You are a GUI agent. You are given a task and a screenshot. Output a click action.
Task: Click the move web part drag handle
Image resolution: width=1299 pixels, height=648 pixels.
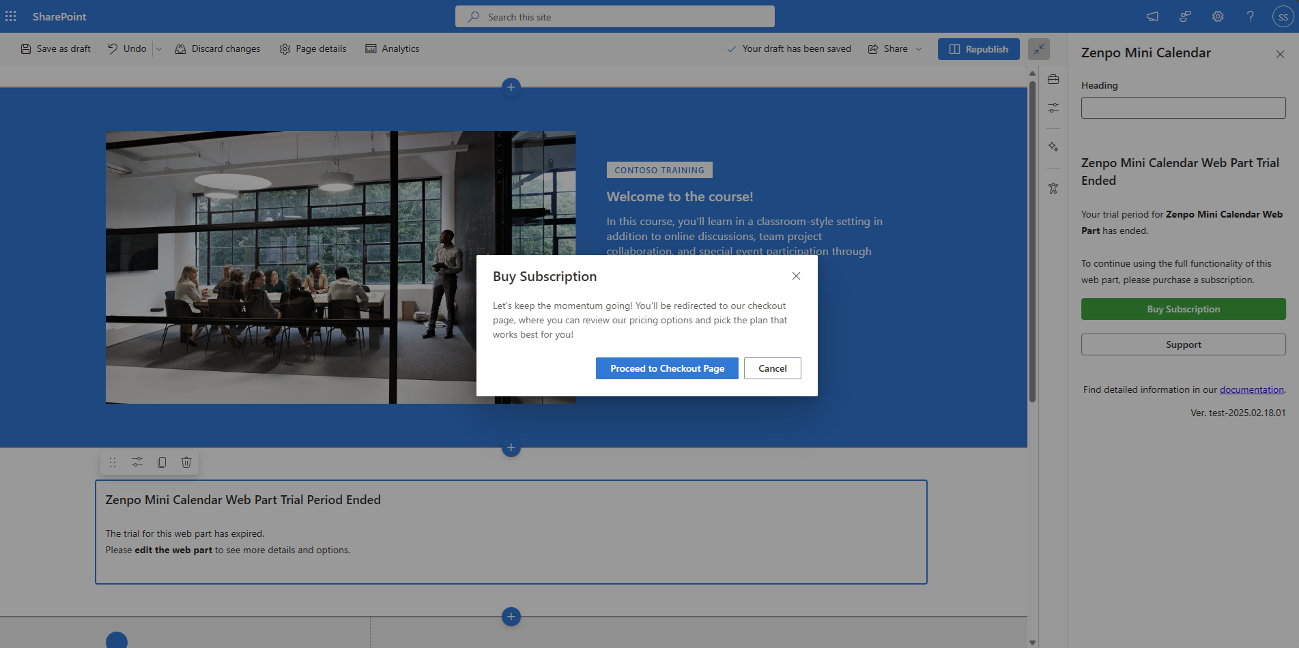[113, 462]
